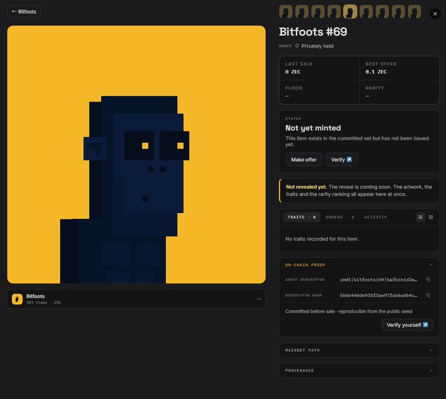The image size is (446, 399).
Task: Copy the descriptor hash value
Action: coord(428,295)
